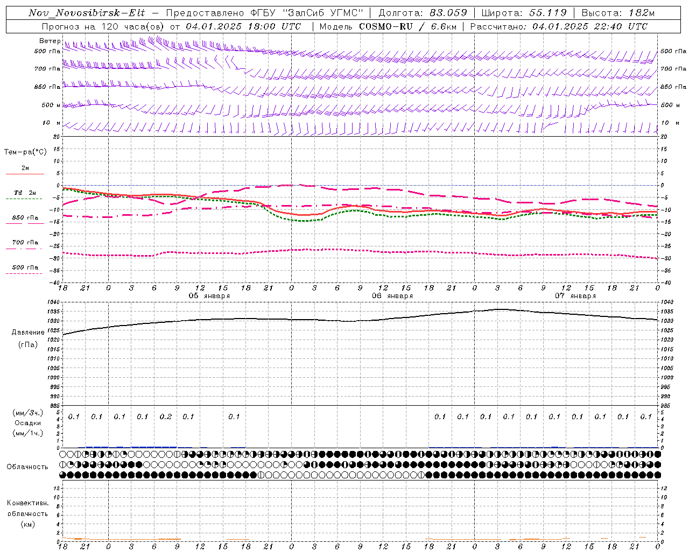Select the latitude value Широта: 55.119
The image size is (689, 551).
point(524,13)
